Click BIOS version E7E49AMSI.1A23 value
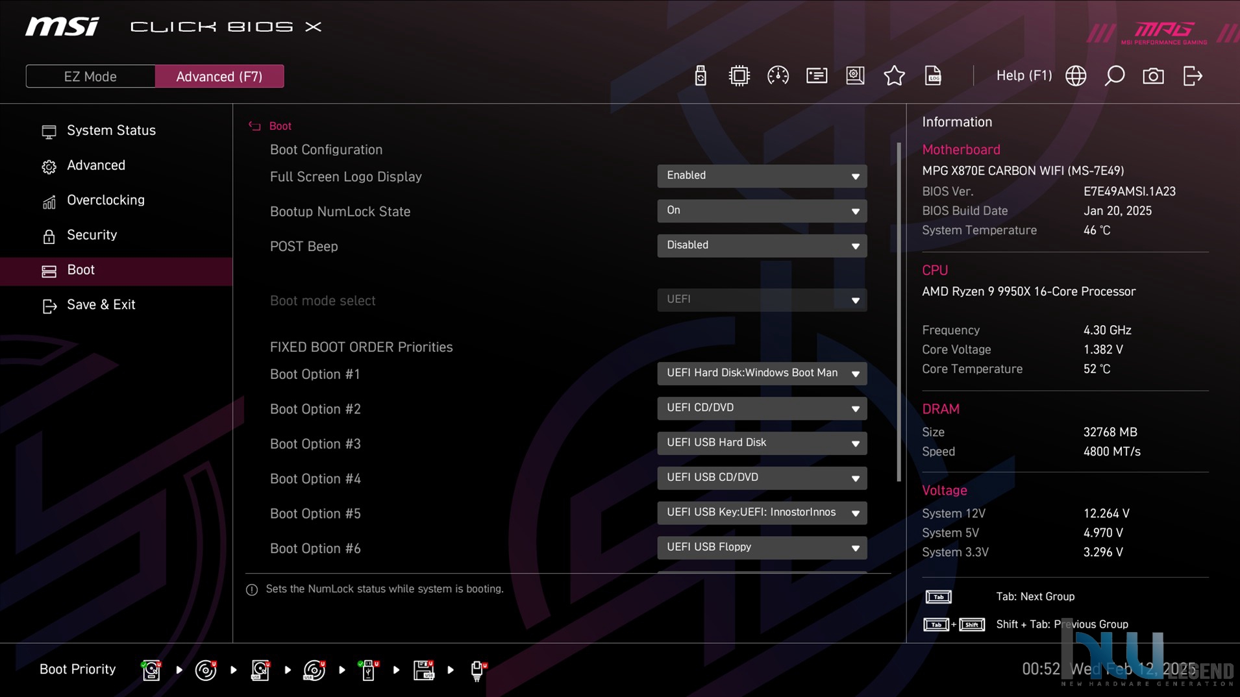The width and height of the screenshot is (1240, 697). [1129, 191]
